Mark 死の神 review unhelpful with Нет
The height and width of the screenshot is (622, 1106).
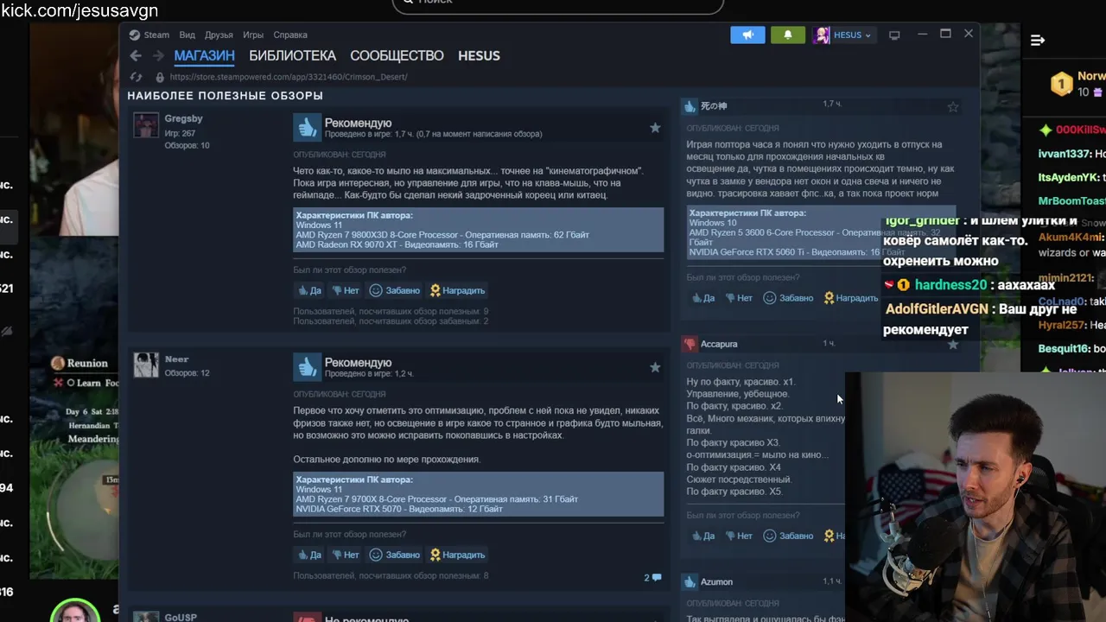(x=739, y=298)
